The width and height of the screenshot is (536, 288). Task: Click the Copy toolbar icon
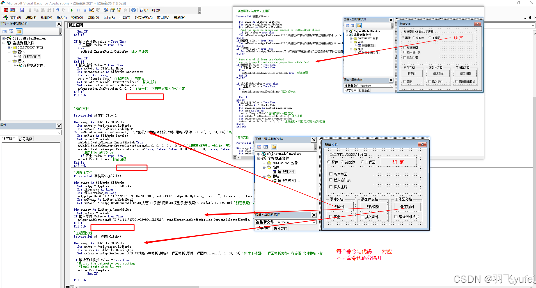(36, 10)
